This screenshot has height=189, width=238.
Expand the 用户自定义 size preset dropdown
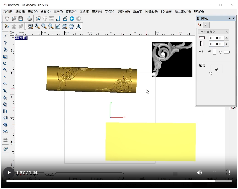[x=227, y=32]
